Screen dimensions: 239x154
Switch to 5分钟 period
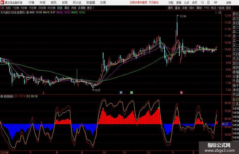(24, 8)
